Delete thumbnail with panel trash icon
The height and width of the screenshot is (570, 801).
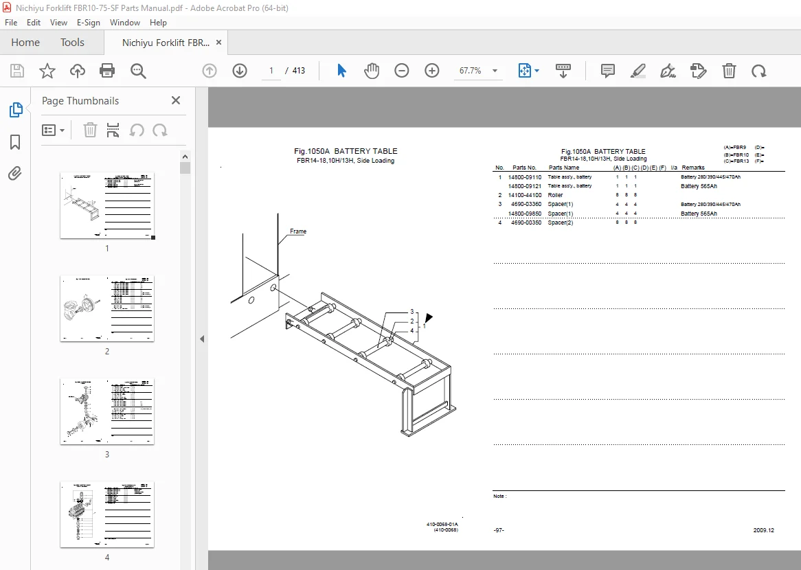point(90,130)
